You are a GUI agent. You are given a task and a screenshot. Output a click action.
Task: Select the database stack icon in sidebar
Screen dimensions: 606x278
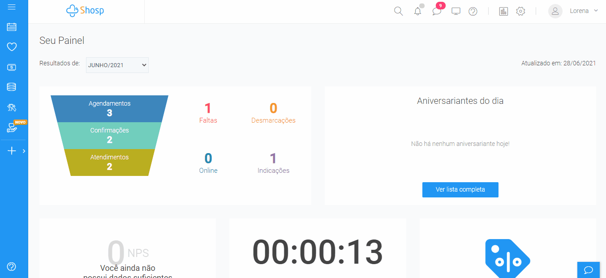click(12, 87)
